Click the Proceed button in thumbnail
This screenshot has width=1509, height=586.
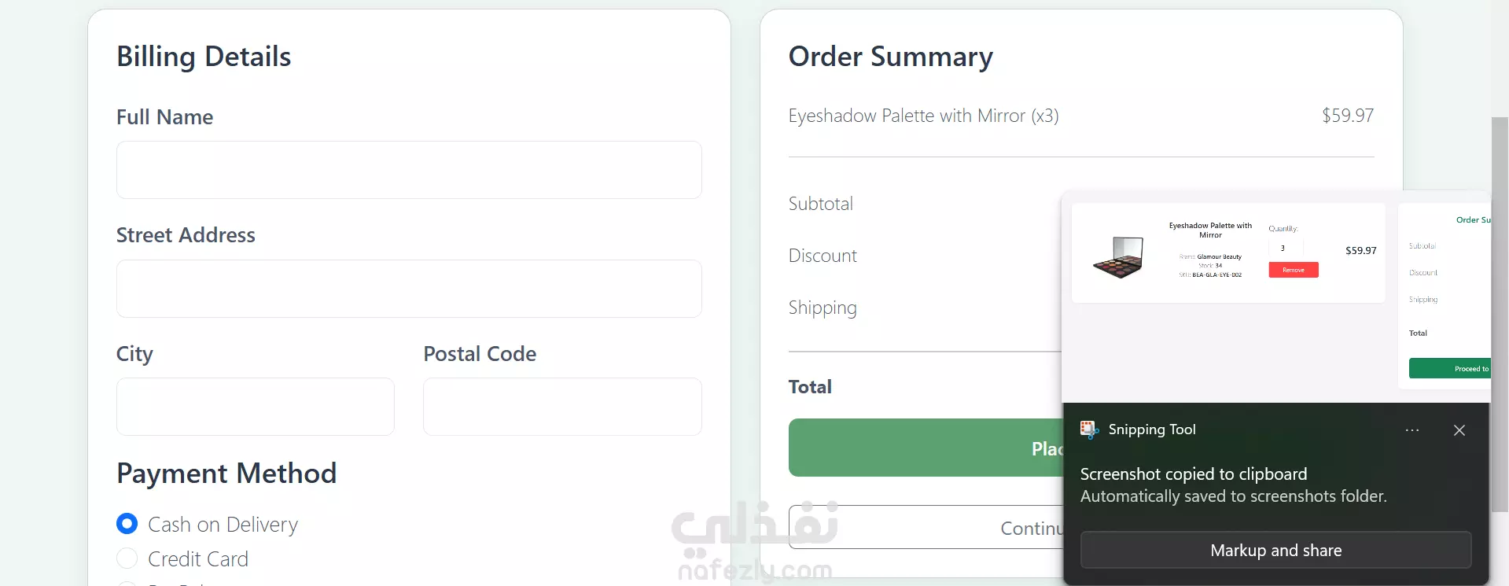[x=1449, y=368]
